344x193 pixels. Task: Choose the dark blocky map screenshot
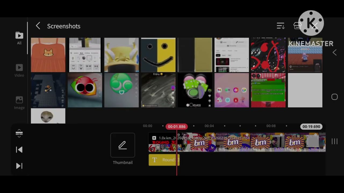tap(48, 90)
